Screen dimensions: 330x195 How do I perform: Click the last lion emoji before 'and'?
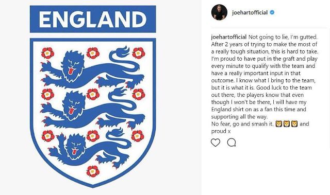(x=294, y=124)
